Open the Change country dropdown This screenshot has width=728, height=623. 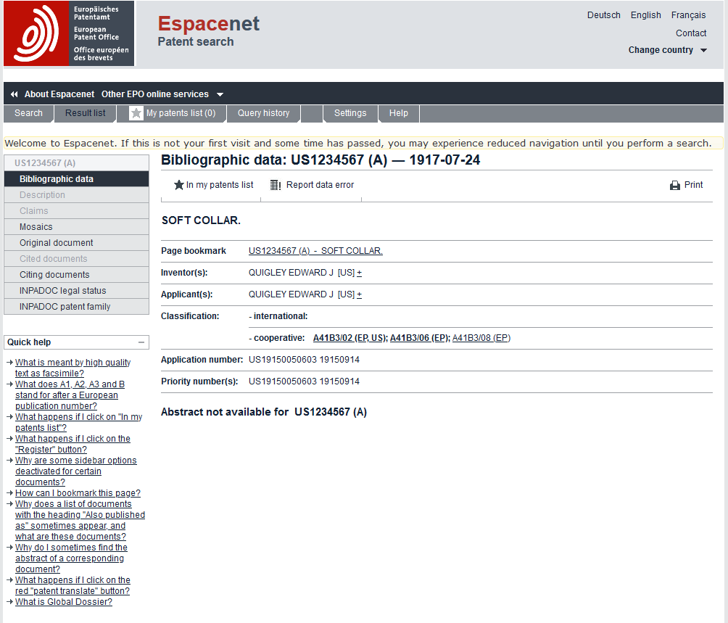tap(667, 50)
